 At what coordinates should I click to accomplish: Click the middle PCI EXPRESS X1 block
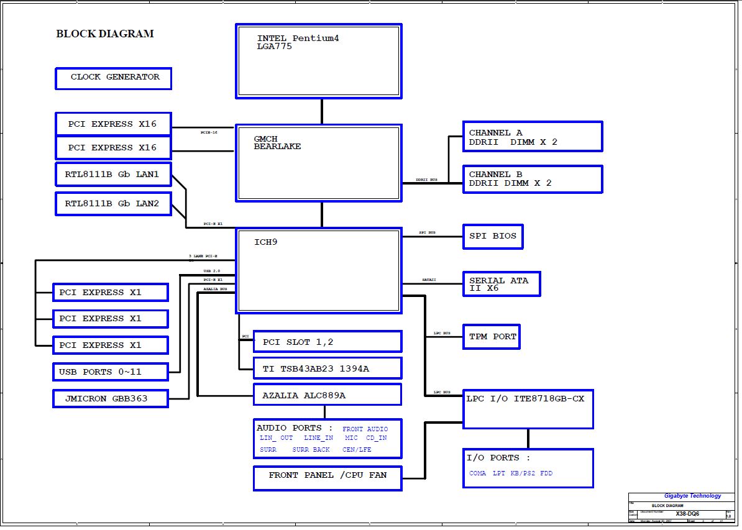coord(111,319)
